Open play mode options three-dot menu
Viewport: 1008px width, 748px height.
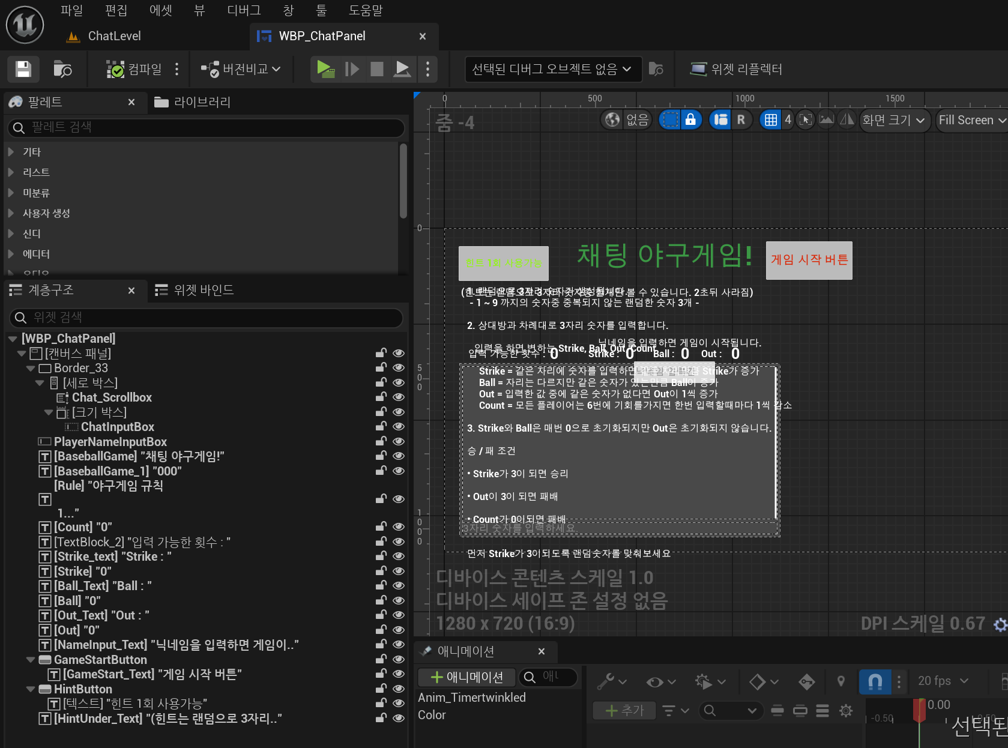pyautogui.click(x=427, y=69)
